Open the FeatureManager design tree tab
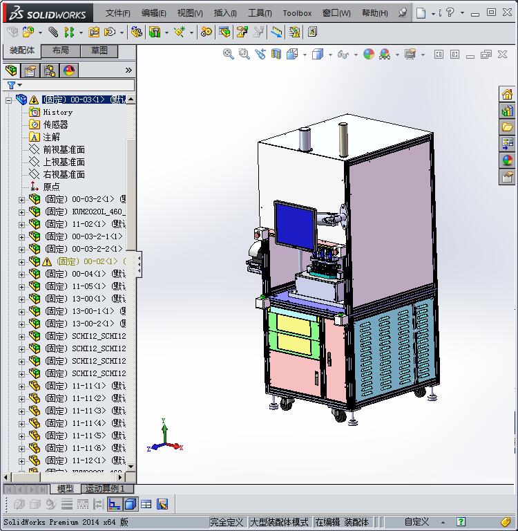Viewport: 518px width, 531px height. pyautogui.click(x=11, y=71)
